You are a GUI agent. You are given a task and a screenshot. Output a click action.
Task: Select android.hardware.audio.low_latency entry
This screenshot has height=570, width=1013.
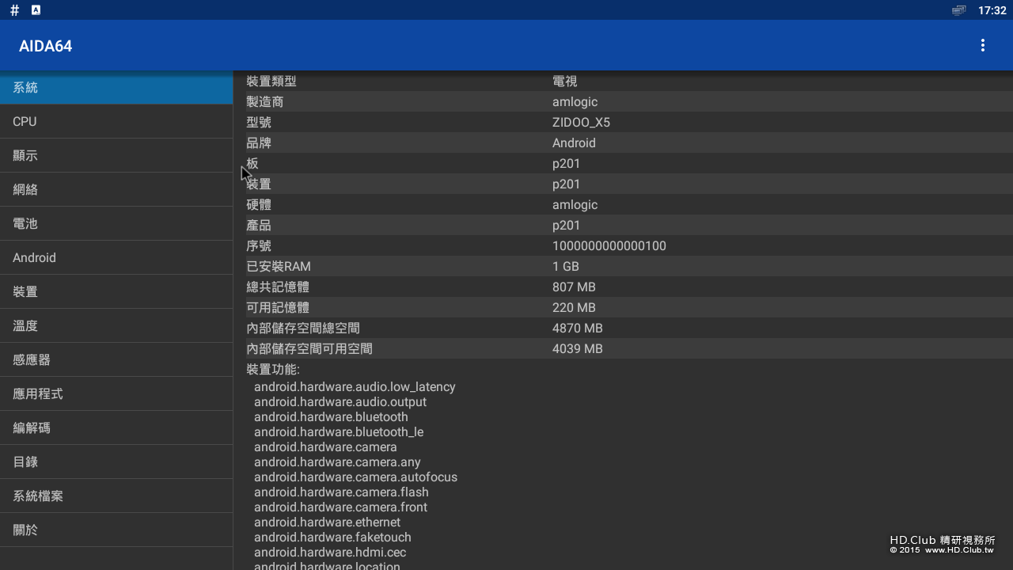click(x=355, y=387)
